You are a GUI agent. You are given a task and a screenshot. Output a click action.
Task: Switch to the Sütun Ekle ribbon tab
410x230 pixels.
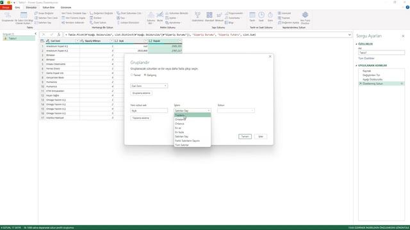pos(49,8)
